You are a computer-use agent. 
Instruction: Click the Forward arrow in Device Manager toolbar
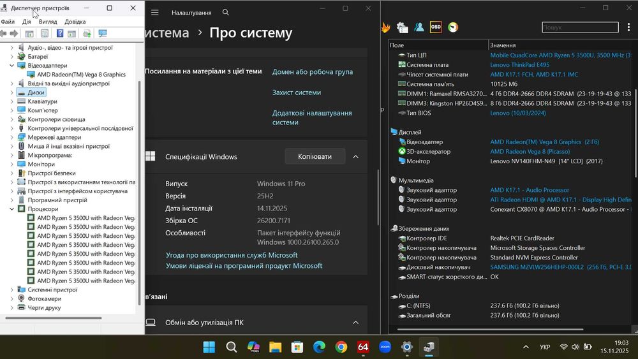(14, 33)
